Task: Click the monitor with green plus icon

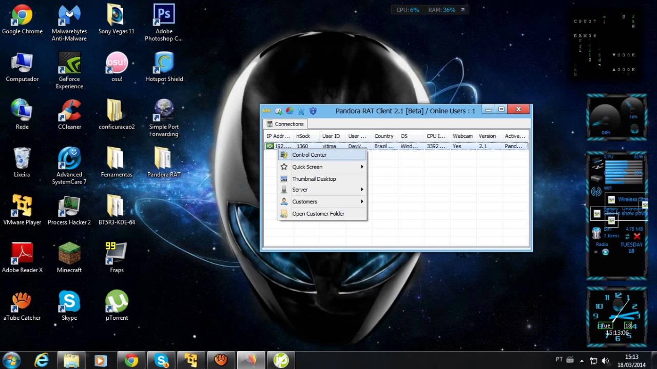Action: click(279, 111)
